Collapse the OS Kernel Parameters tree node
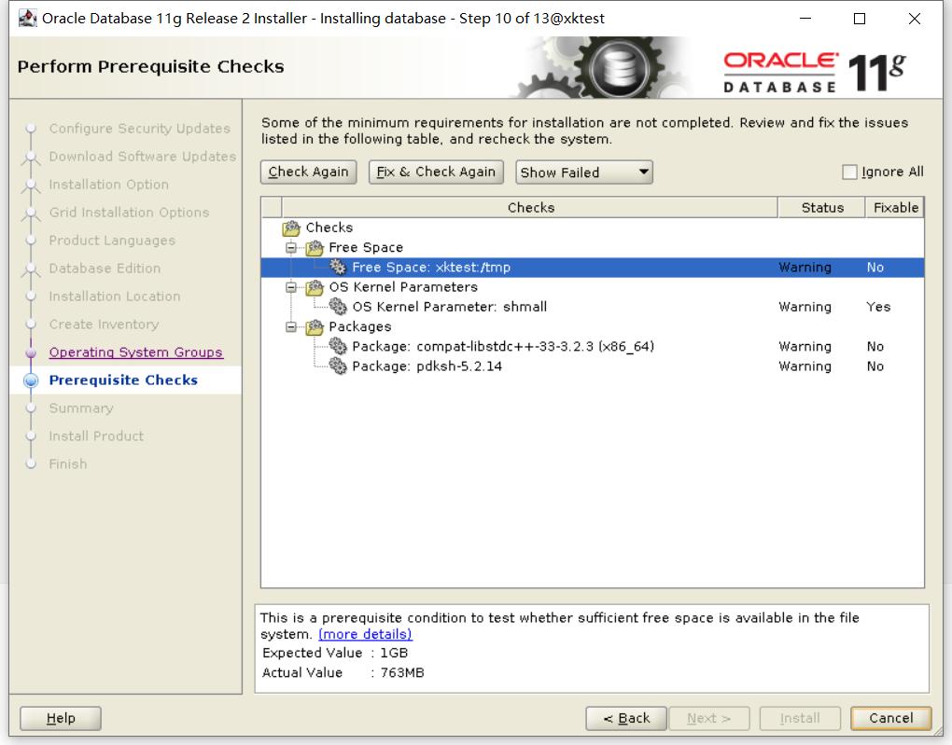952x745 pixels. point(291,287)
